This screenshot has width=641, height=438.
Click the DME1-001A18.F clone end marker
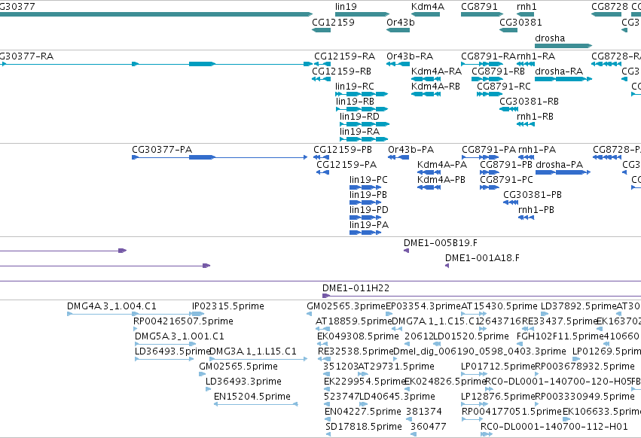point(447,266)
